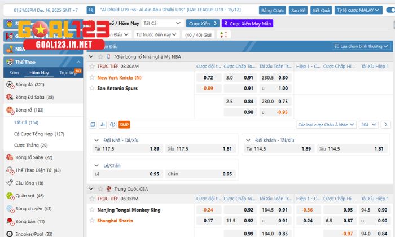Viewport: 395px width, 237px height.
Task: Collapse the NBA league section chevron
Action: click(x=91, y=56)
